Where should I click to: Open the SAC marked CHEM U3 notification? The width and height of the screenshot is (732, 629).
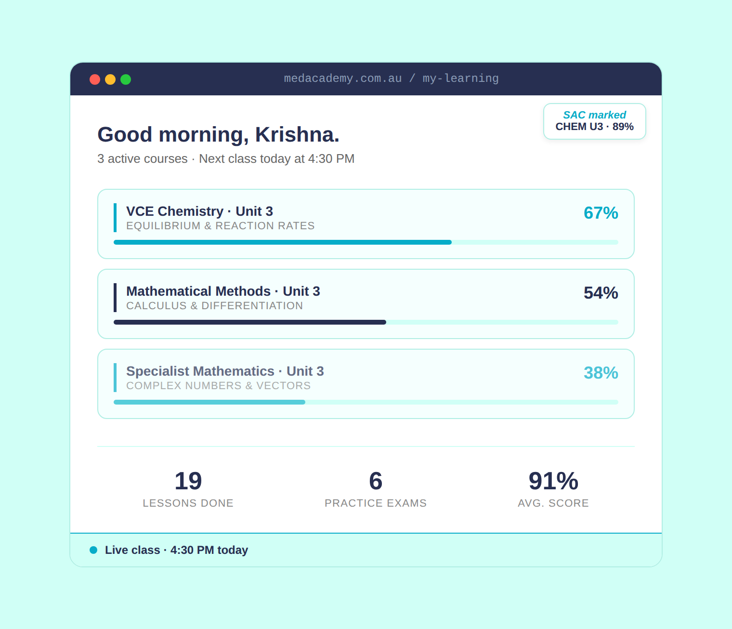(594, 121)
